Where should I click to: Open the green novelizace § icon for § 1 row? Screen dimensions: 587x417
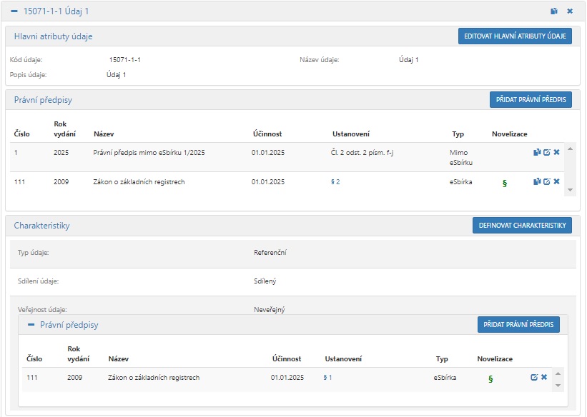point(490,378)
